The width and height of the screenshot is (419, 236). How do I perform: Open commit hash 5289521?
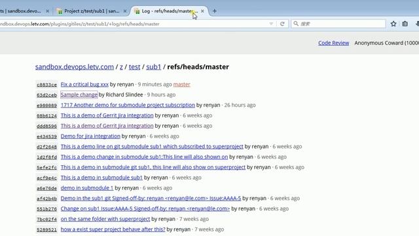46,230
